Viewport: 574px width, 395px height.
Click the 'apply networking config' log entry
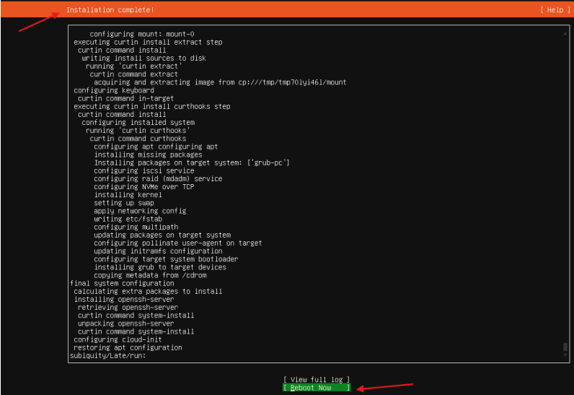(x=140, y=211)
